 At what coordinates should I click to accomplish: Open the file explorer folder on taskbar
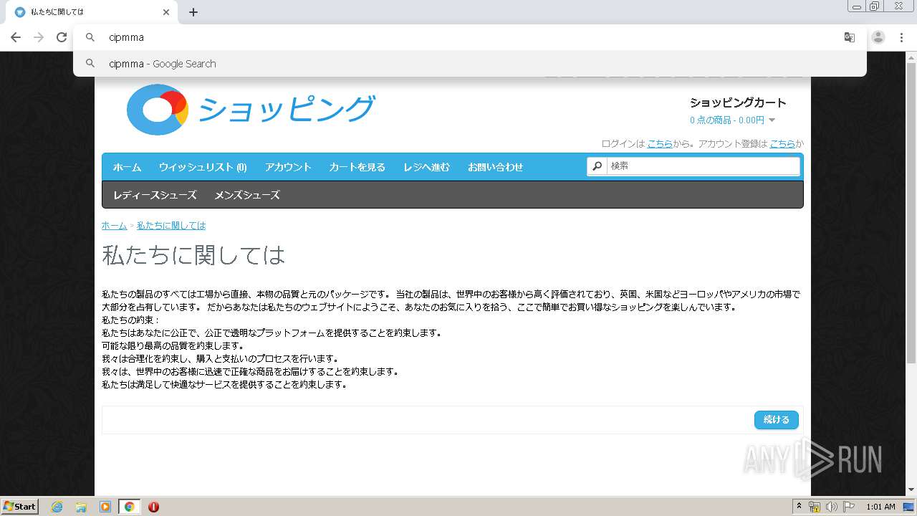coord(81,507)
